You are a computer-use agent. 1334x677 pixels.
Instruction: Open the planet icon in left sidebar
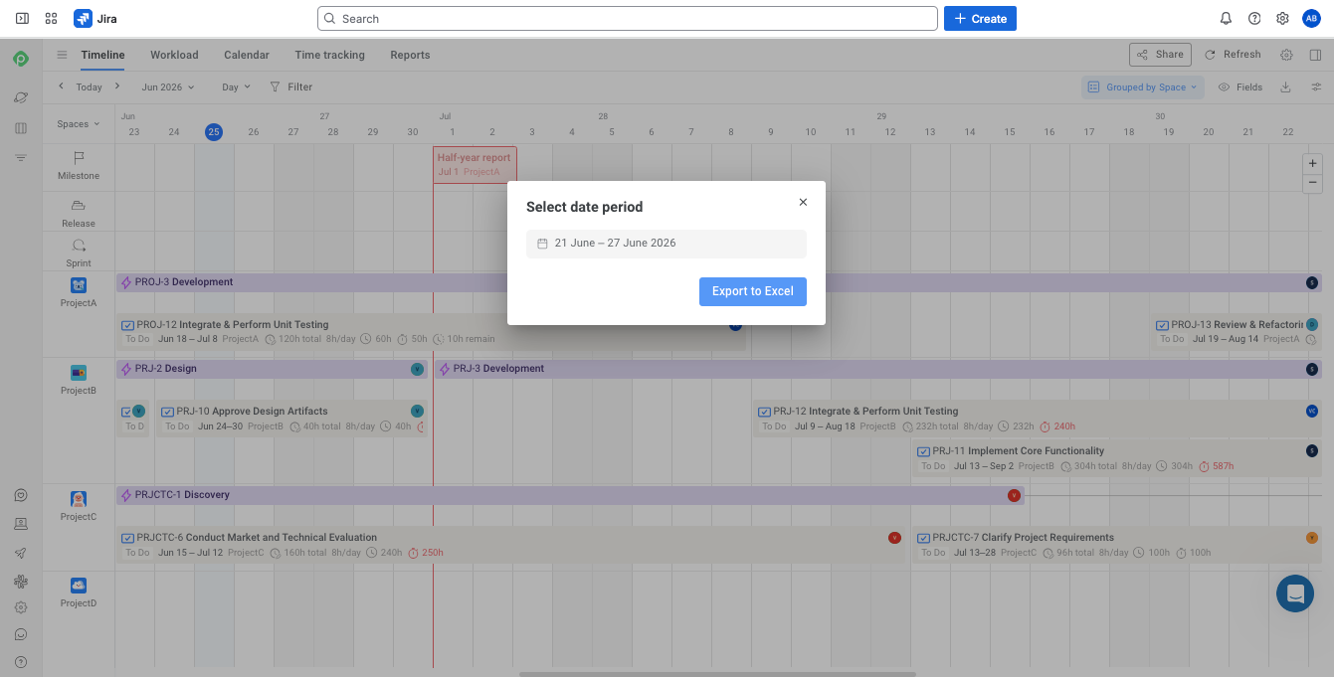point(21,97)
